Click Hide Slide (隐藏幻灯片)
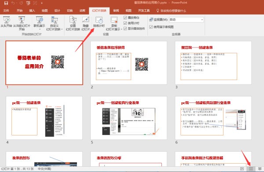264x172 pixels. click(86, 23)
